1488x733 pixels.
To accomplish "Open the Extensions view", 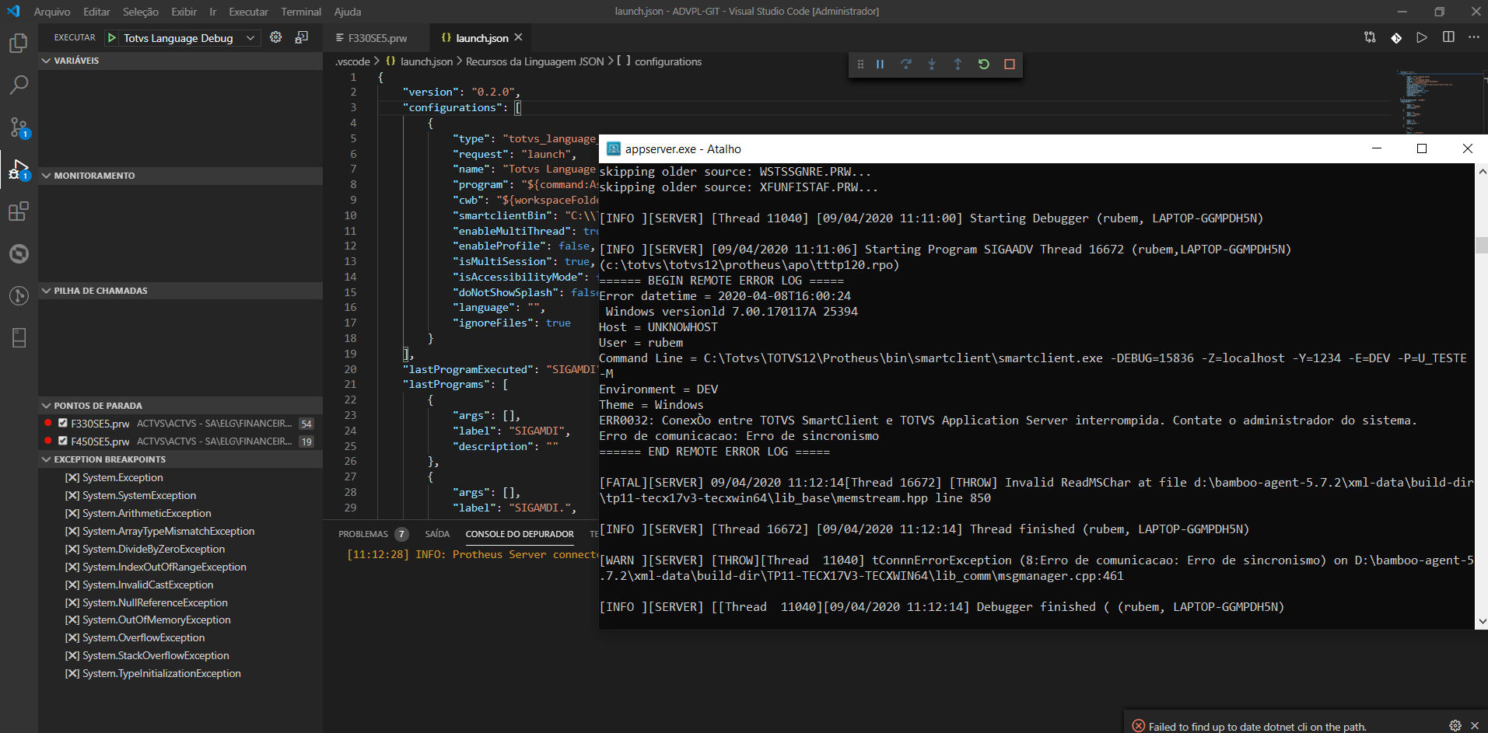I will tap(18, 211).
